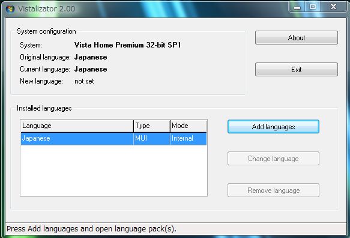
Task: Sort by the Type column header
Action: tap(152, 126)
